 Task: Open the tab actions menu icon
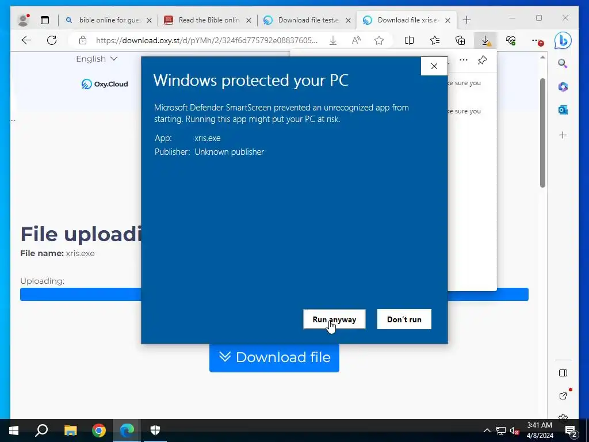click(x=45, y=20)
